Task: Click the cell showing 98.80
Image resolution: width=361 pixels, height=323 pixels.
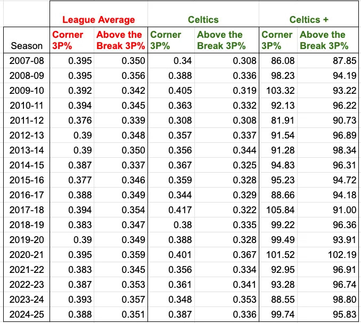Action: (328, 299)
